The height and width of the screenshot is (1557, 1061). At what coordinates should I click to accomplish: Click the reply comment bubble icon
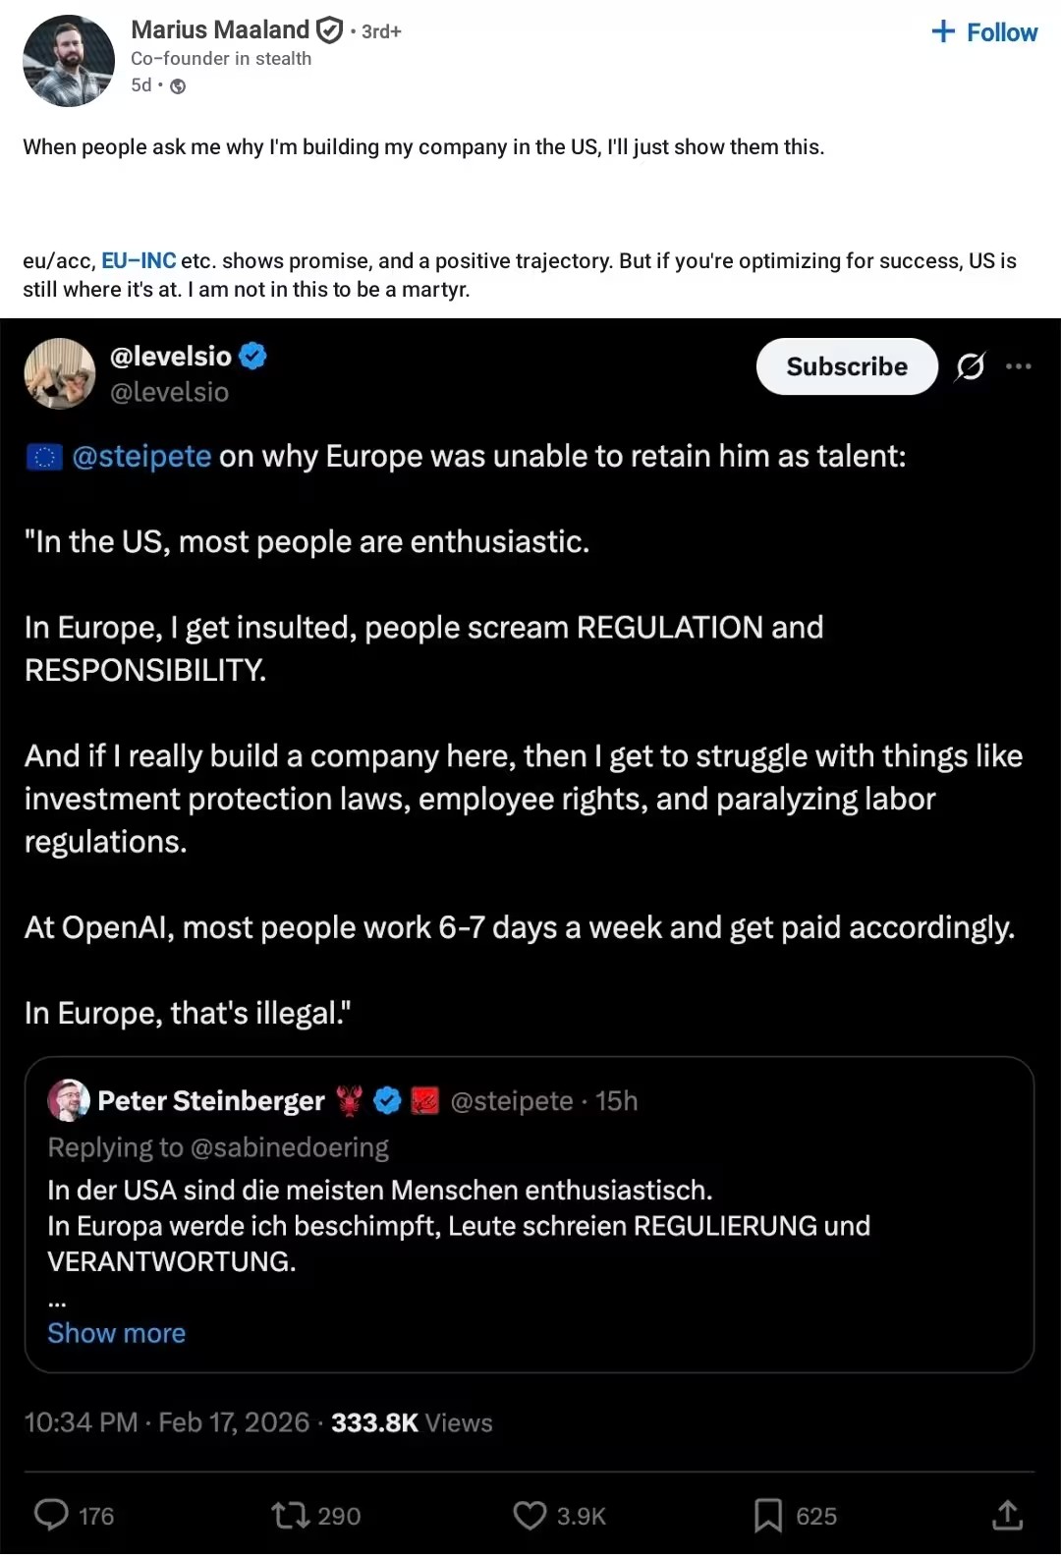coord(51,1515)
